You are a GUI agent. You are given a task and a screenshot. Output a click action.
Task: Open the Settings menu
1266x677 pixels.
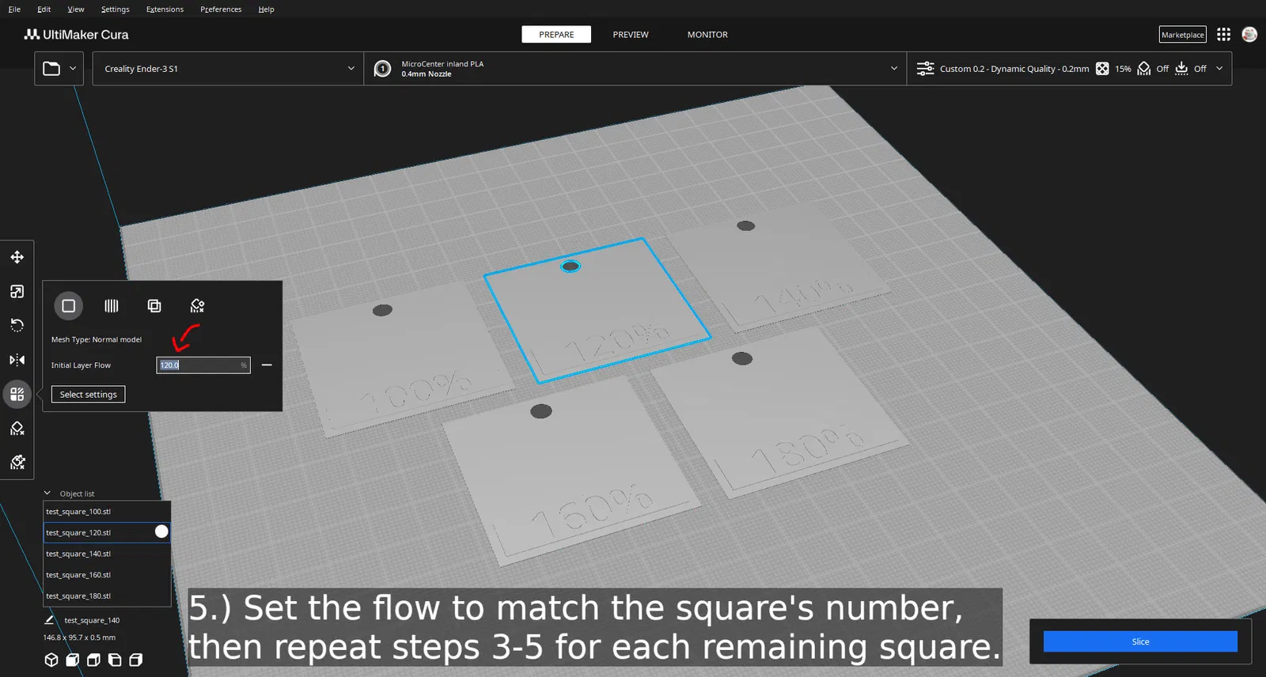click(116, 9)
